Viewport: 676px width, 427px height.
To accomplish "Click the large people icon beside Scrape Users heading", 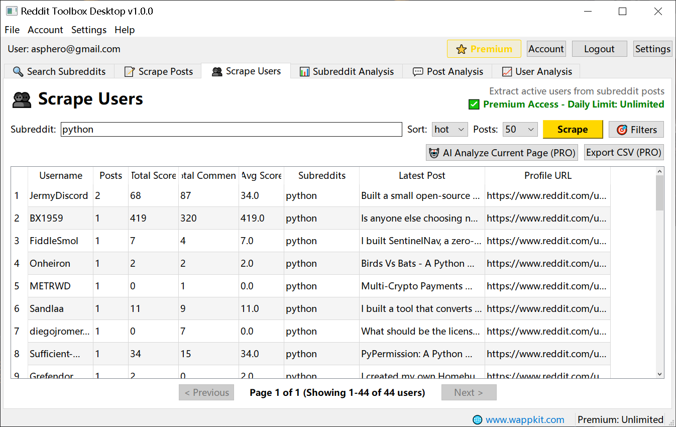I will pyautogui.click(x=22, y=100).
